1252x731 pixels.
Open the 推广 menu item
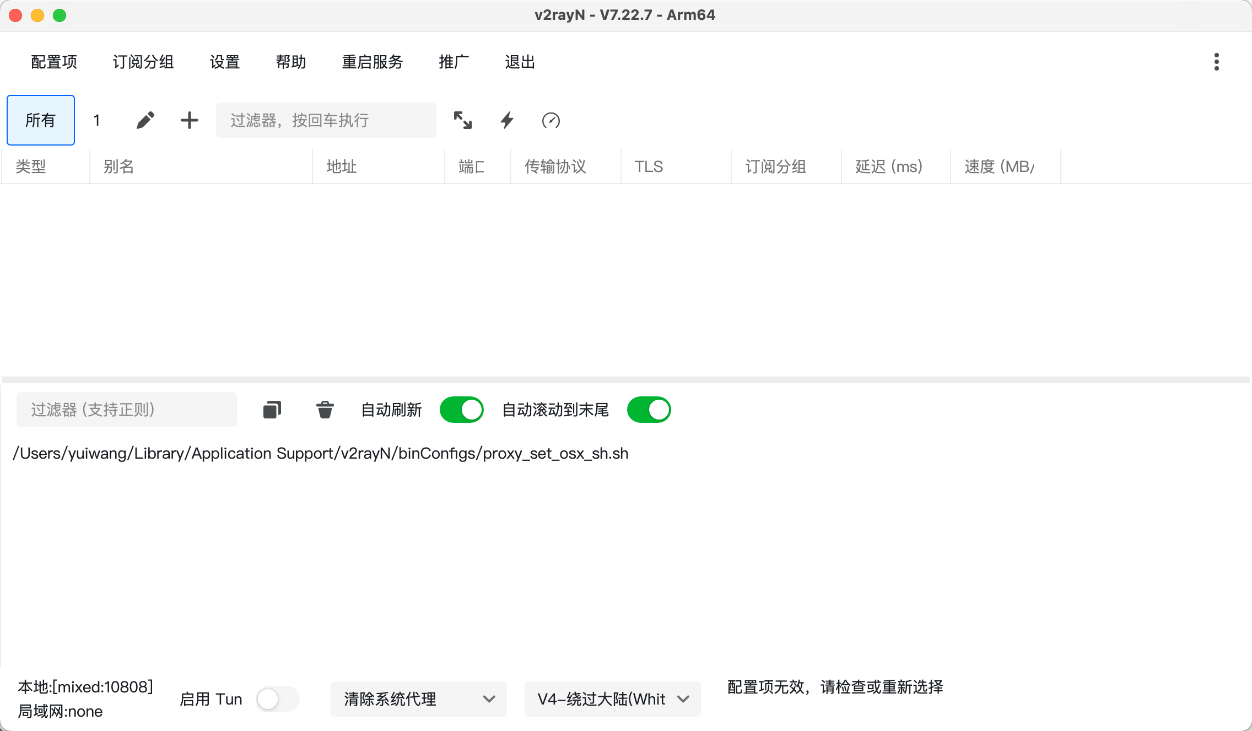click(454, 62)
